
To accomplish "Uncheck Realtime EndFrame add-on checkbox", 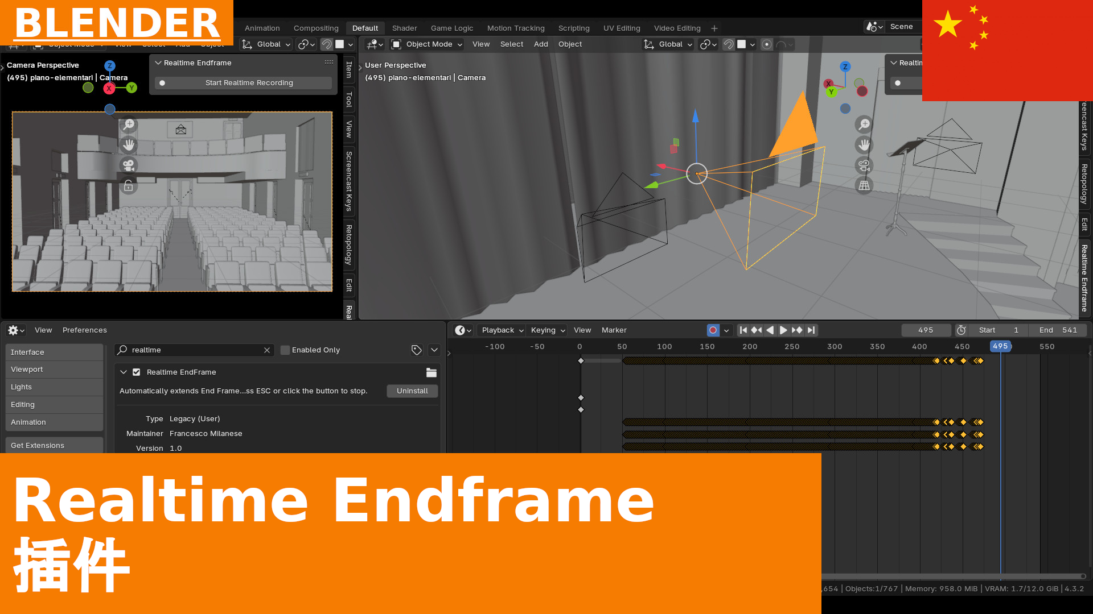I will click(137, 372).
